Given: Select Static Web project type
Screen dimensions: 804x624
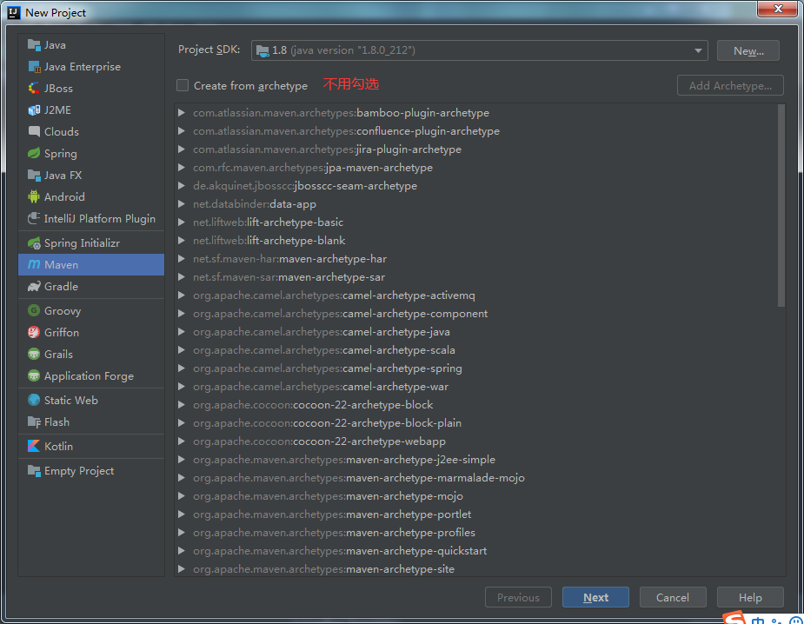Looking at the screenshot, I should (91, 400).
